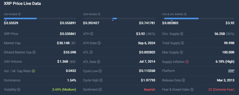
Task: Click 22 (Extreme Fear) index value
Action: (221, 90)
